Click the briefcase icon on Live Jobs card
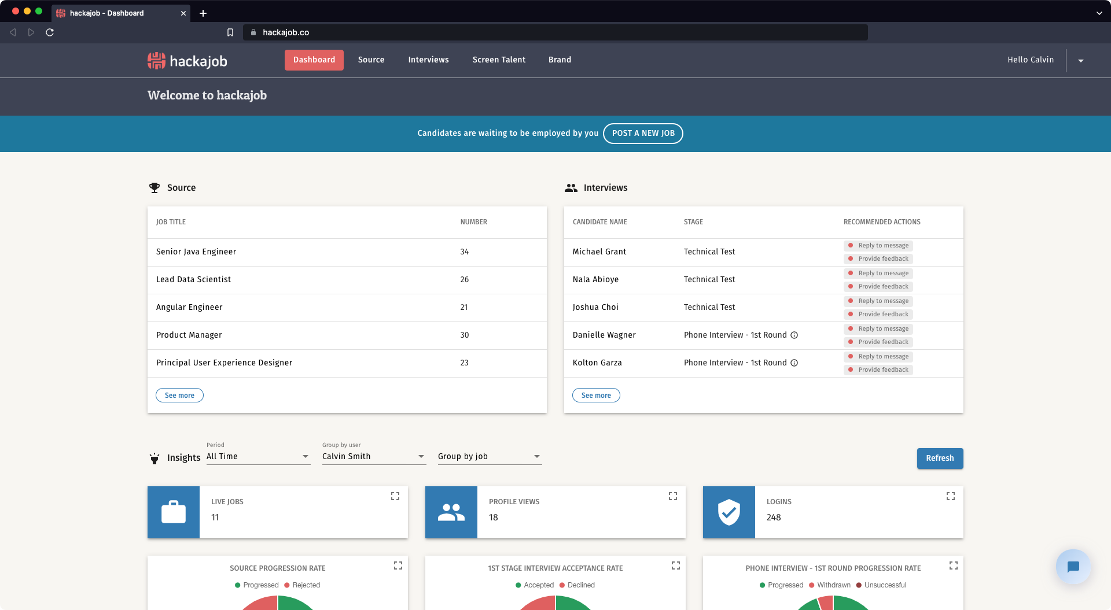This screenshot has width=1111, height=610. coord(173,512)
